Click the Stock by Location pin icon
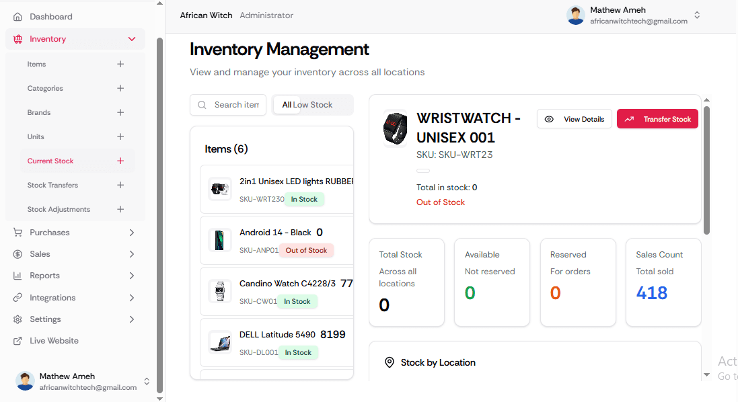The width and height of the screenshot is (738, 402). click(x=390, y=362)
